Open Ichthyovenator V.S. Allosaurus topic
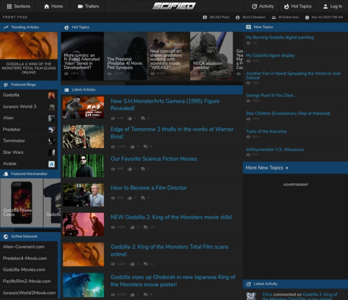Screen dimensions: 348x300 [275, 149]
